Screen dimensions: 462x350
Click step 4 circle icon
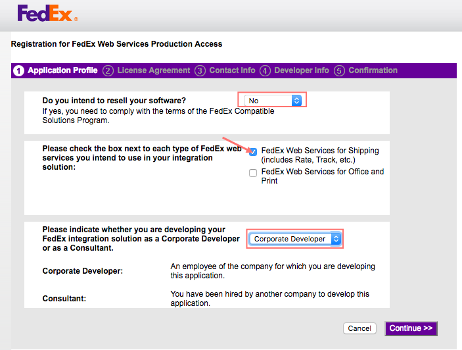[x=265, y=71]
